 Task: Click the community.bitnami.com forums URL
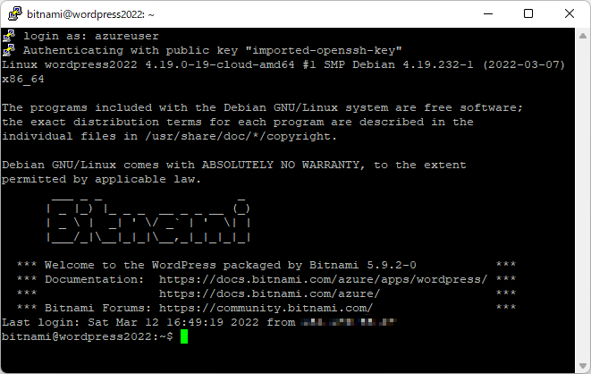[x=266, y=308]
